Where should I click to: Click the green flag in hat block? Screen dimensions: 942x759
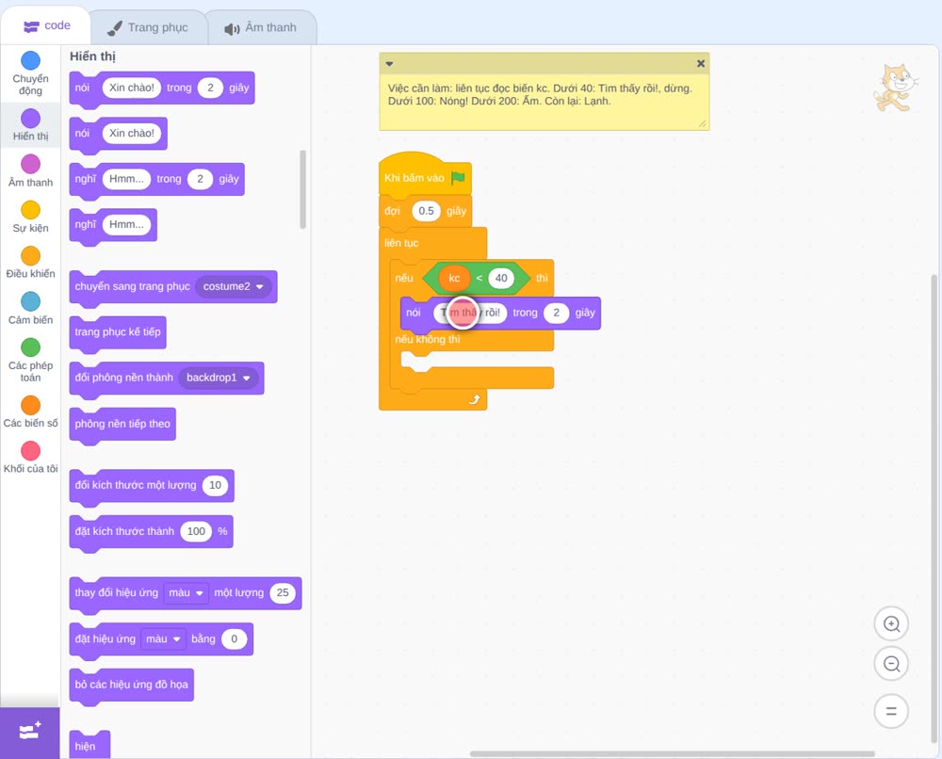pos(459,178)
